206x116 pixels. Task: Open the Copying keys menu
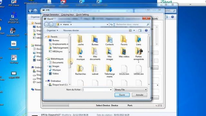click(67, 15)
